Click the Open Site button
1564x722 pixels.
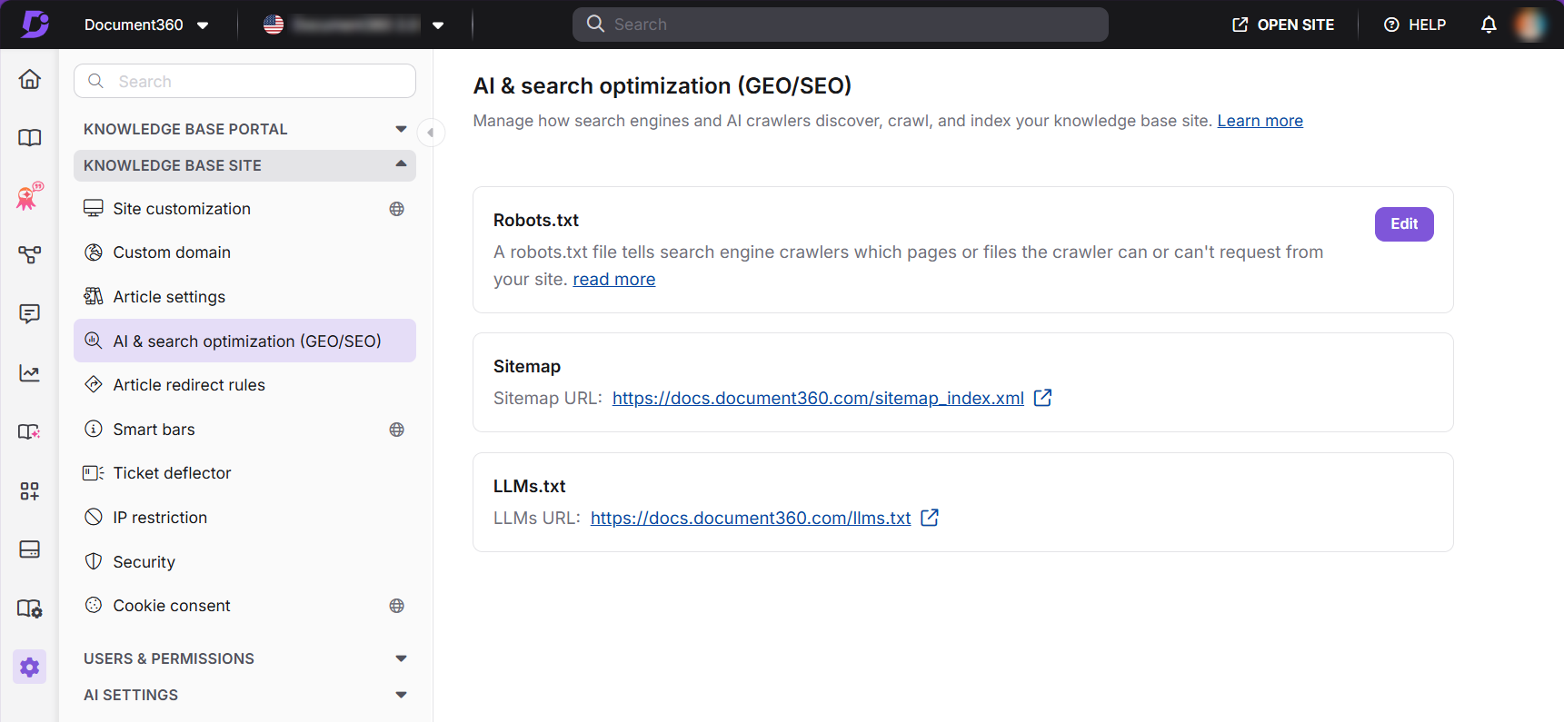click(1282, 25)
